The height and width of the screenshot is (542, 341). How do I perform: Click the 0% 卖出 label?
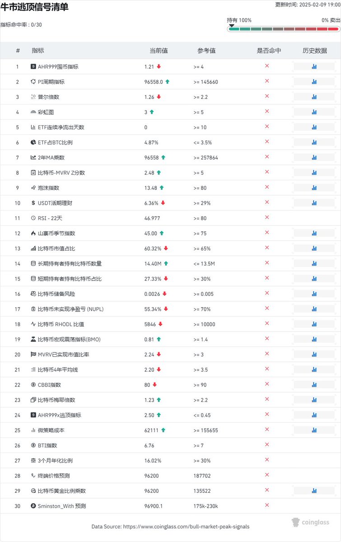pyautogui.click(x=330, y=20)
